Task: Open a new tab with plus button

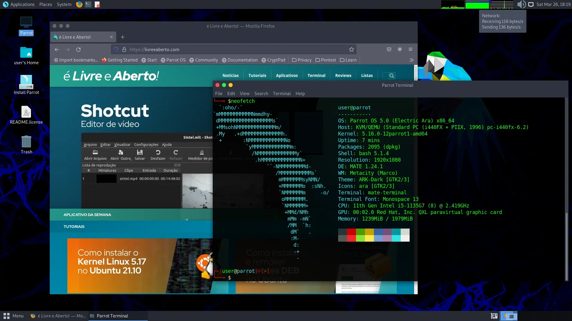Action: point(122,37)
